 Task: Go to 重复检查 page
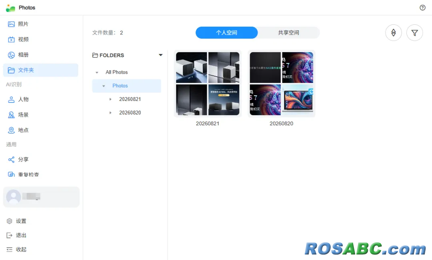40,174
